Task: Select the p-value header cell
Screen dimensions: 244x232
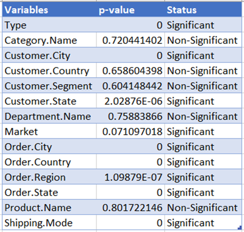Action: pyautogui.click(x=130, y=10)
